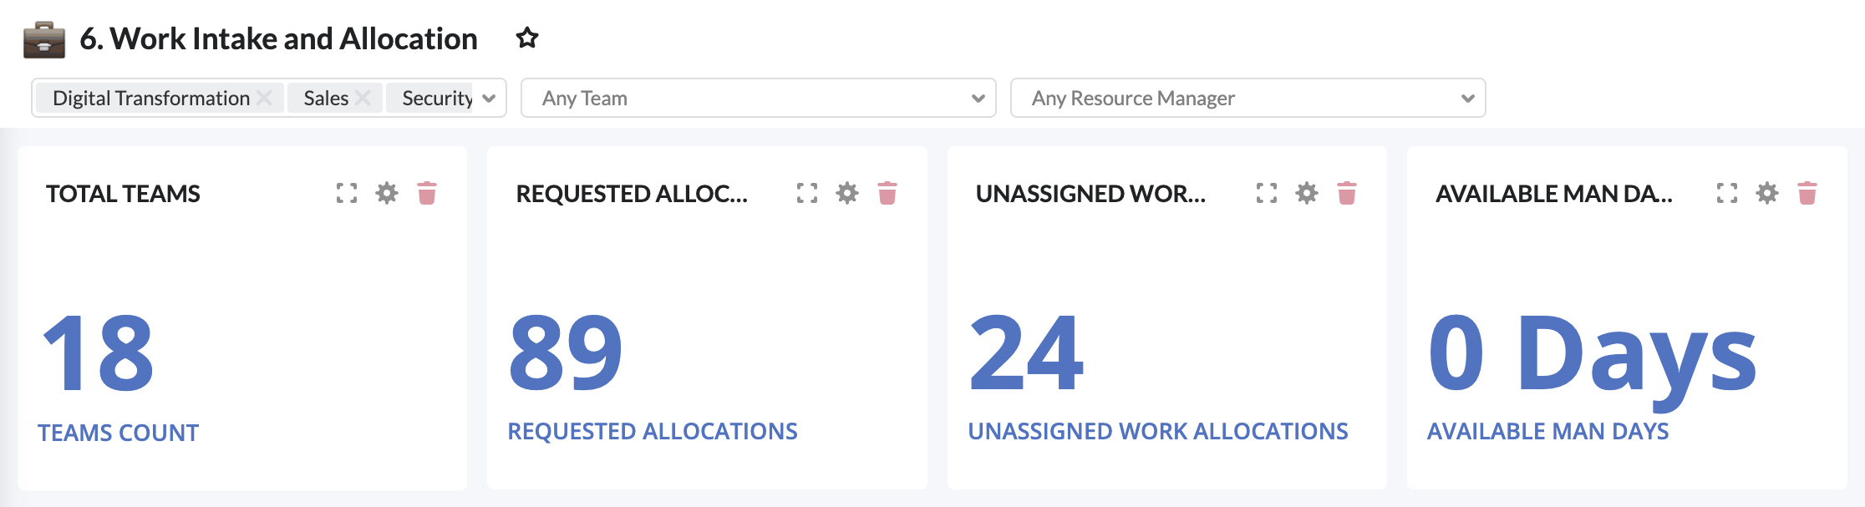Configure the Available Man Days widget

click(1767, 194)
